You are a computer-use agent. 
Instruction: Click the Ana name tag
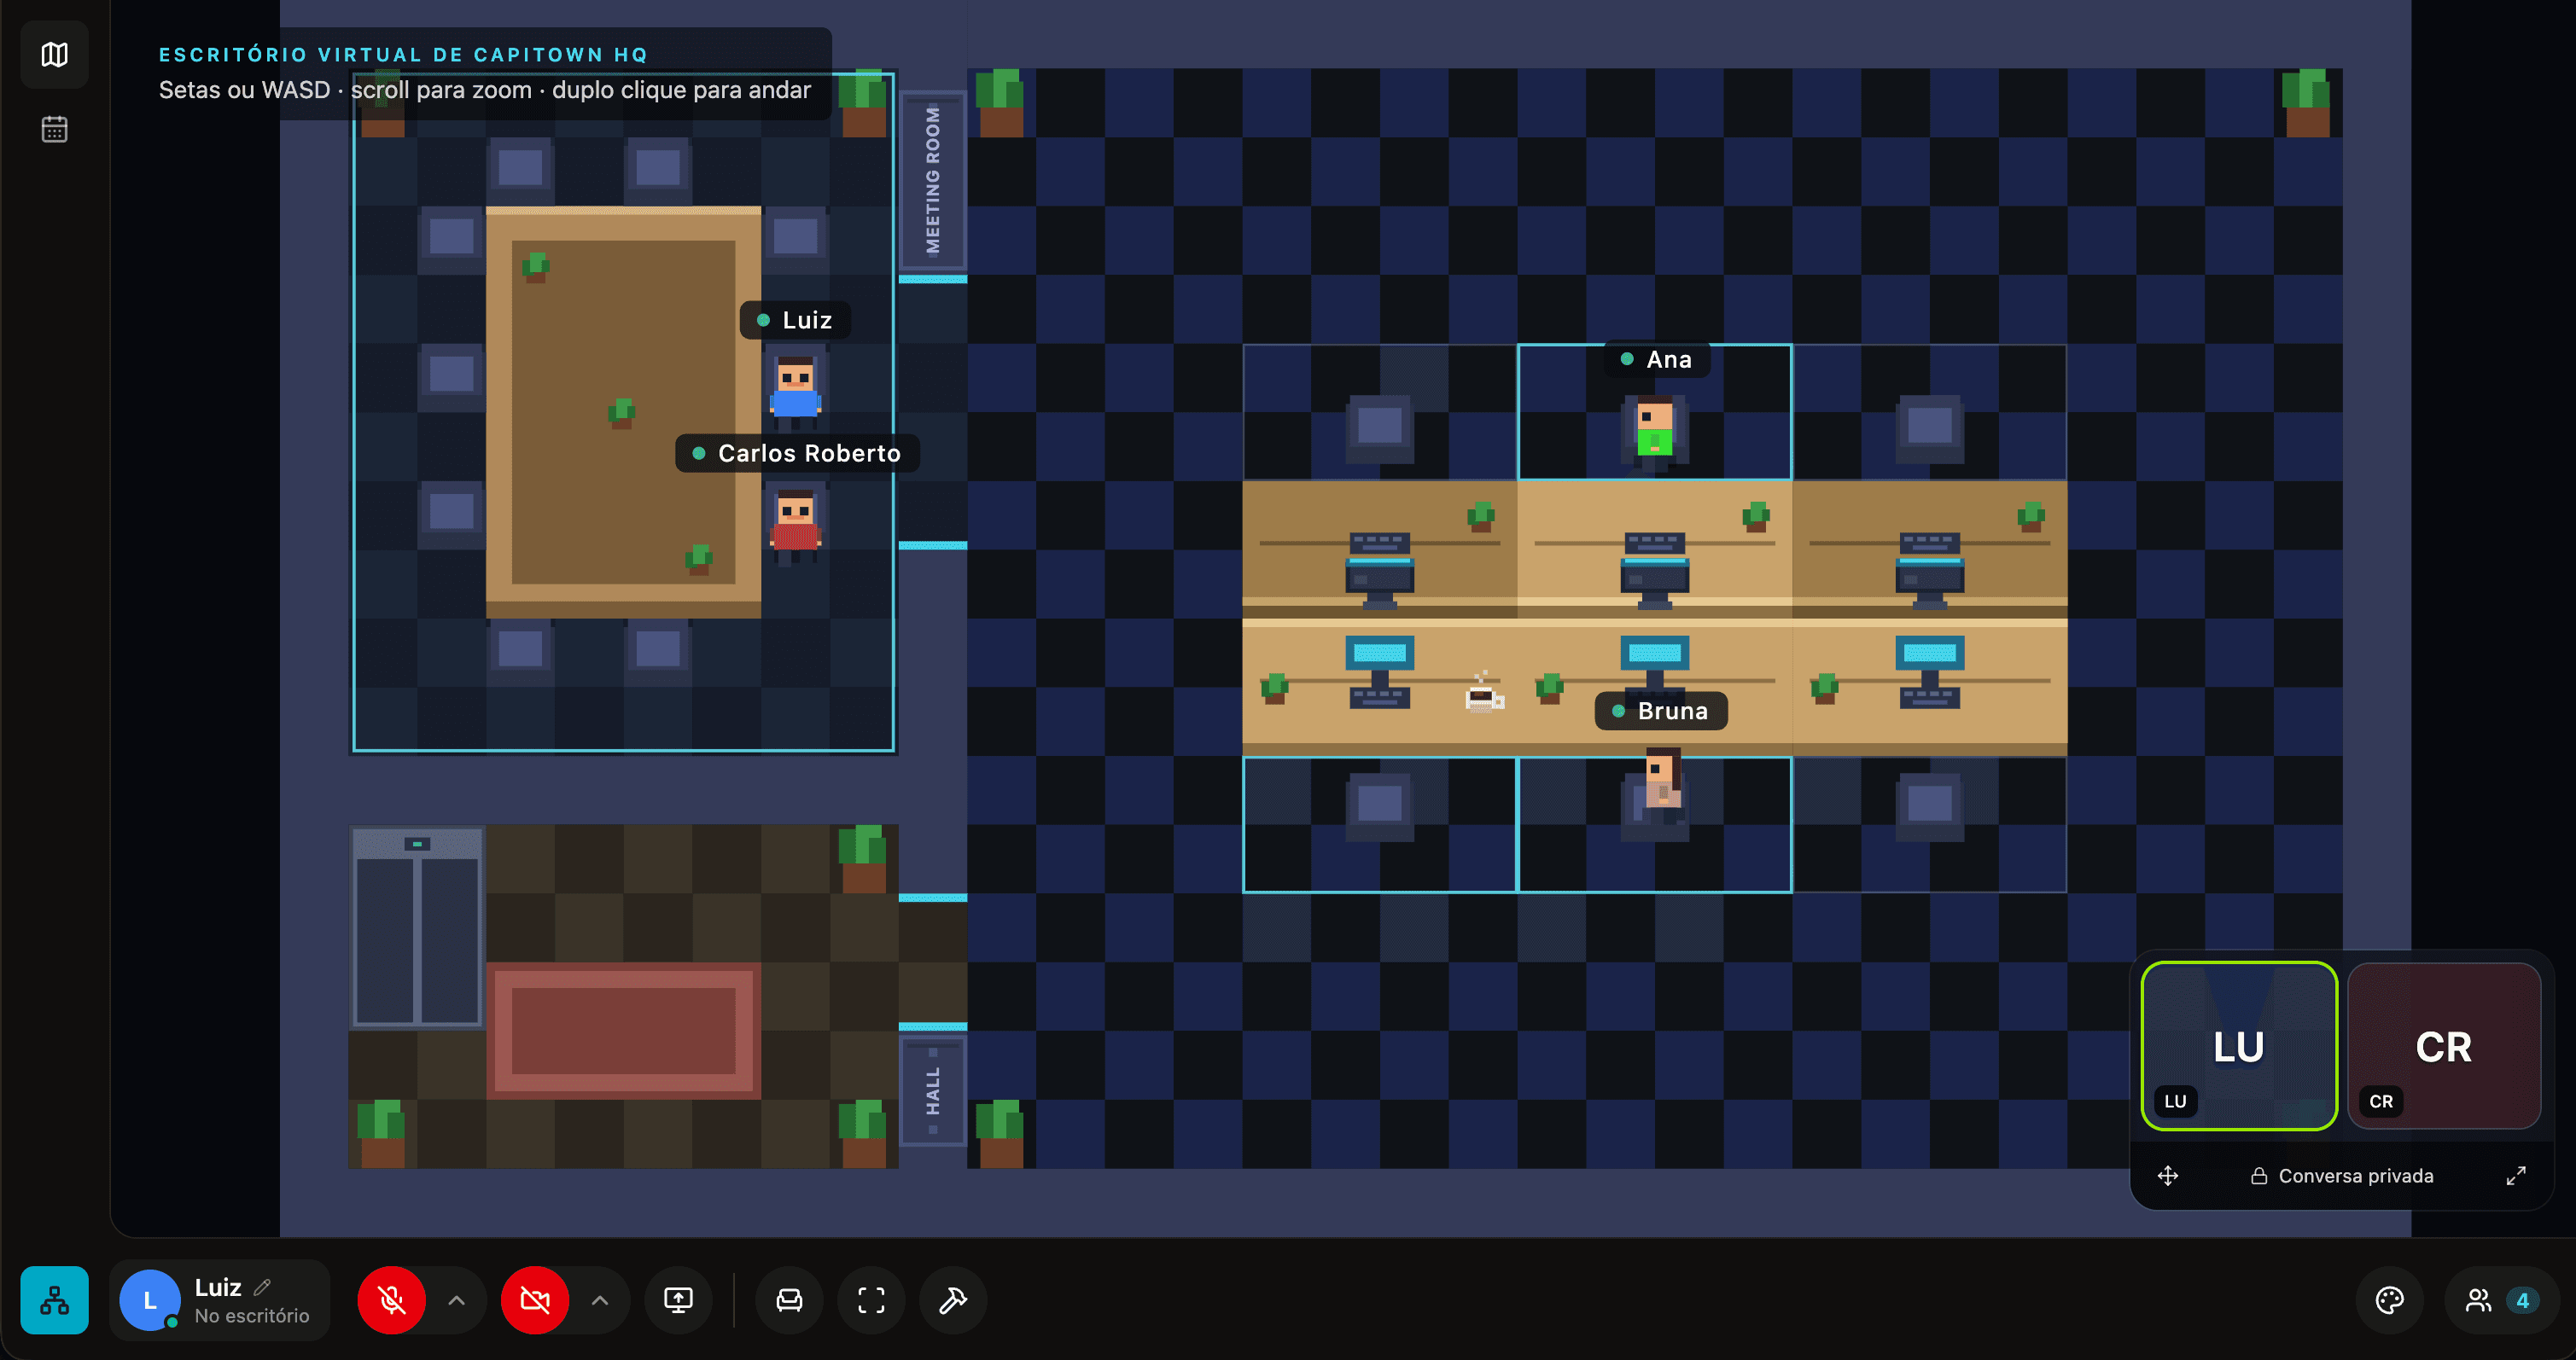pos(1657,358)
